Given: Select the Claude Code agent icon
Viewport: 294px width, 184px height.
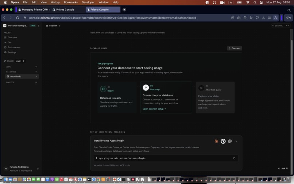Looking at the screenshot, I should click(x=216, y=141).
